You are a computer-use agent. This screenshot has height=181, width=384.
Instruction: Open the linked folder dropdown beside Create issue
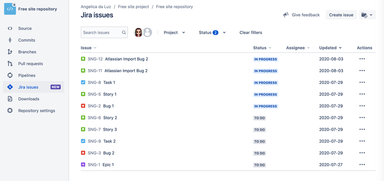click(367, 15)
